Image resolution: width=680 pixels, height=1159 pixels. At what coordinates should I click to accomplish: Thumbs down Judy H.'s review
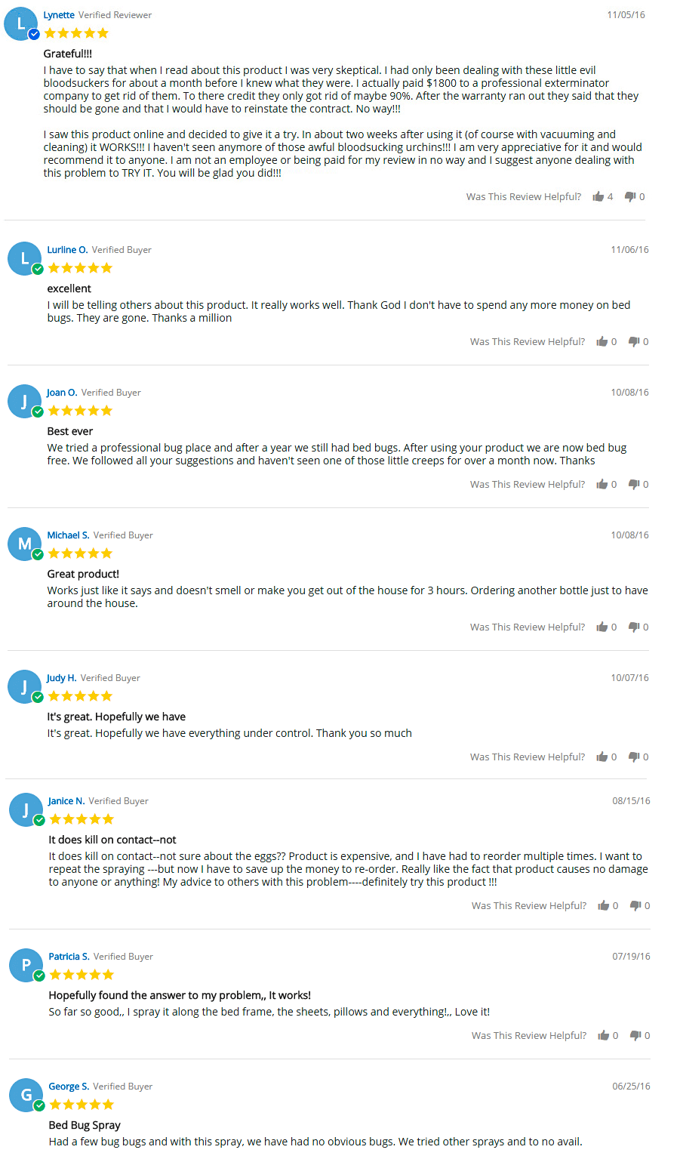click(634, 757)
